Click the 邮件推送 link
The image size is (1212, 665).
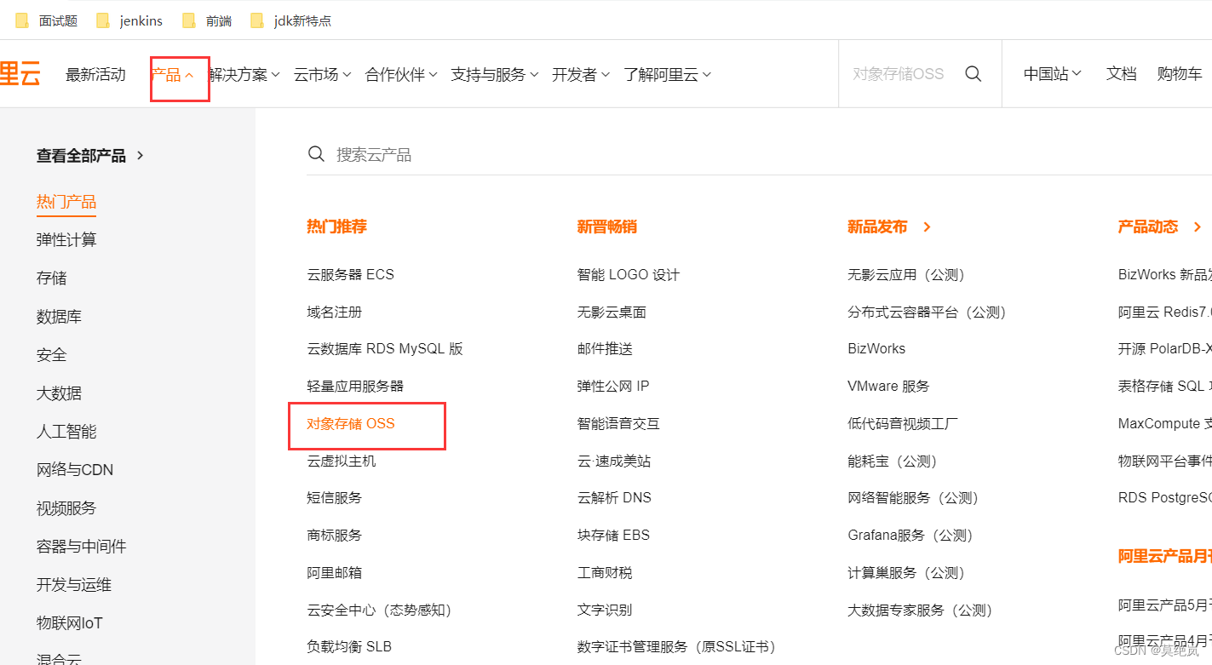(x=605, y=348)
